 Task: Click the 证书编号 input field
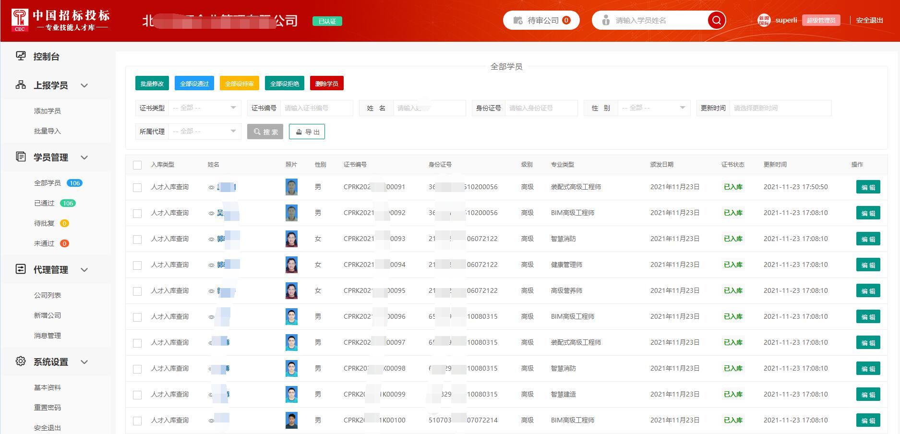pos(316,108)
